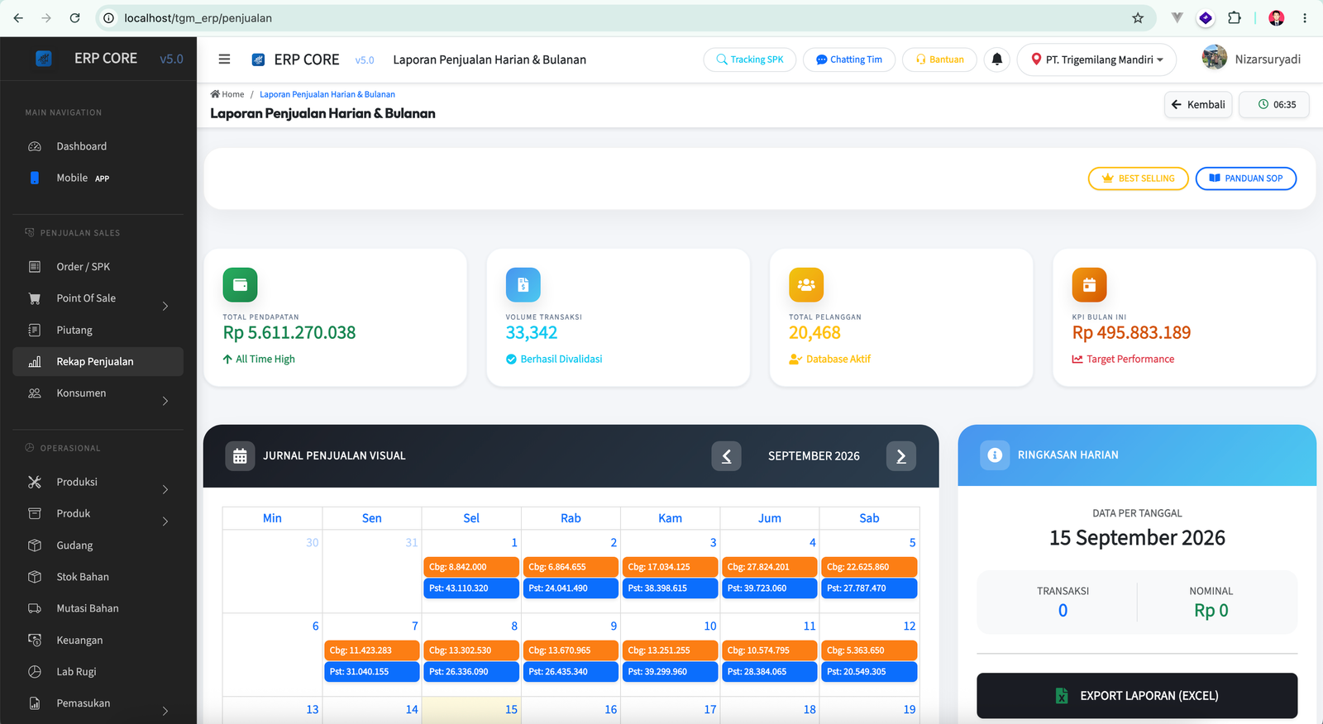Select calendar entry Cbg: 17.034.125
The height and width of the screenshot is (724, 1323).
pyautogui.click(x=670, y=567)
